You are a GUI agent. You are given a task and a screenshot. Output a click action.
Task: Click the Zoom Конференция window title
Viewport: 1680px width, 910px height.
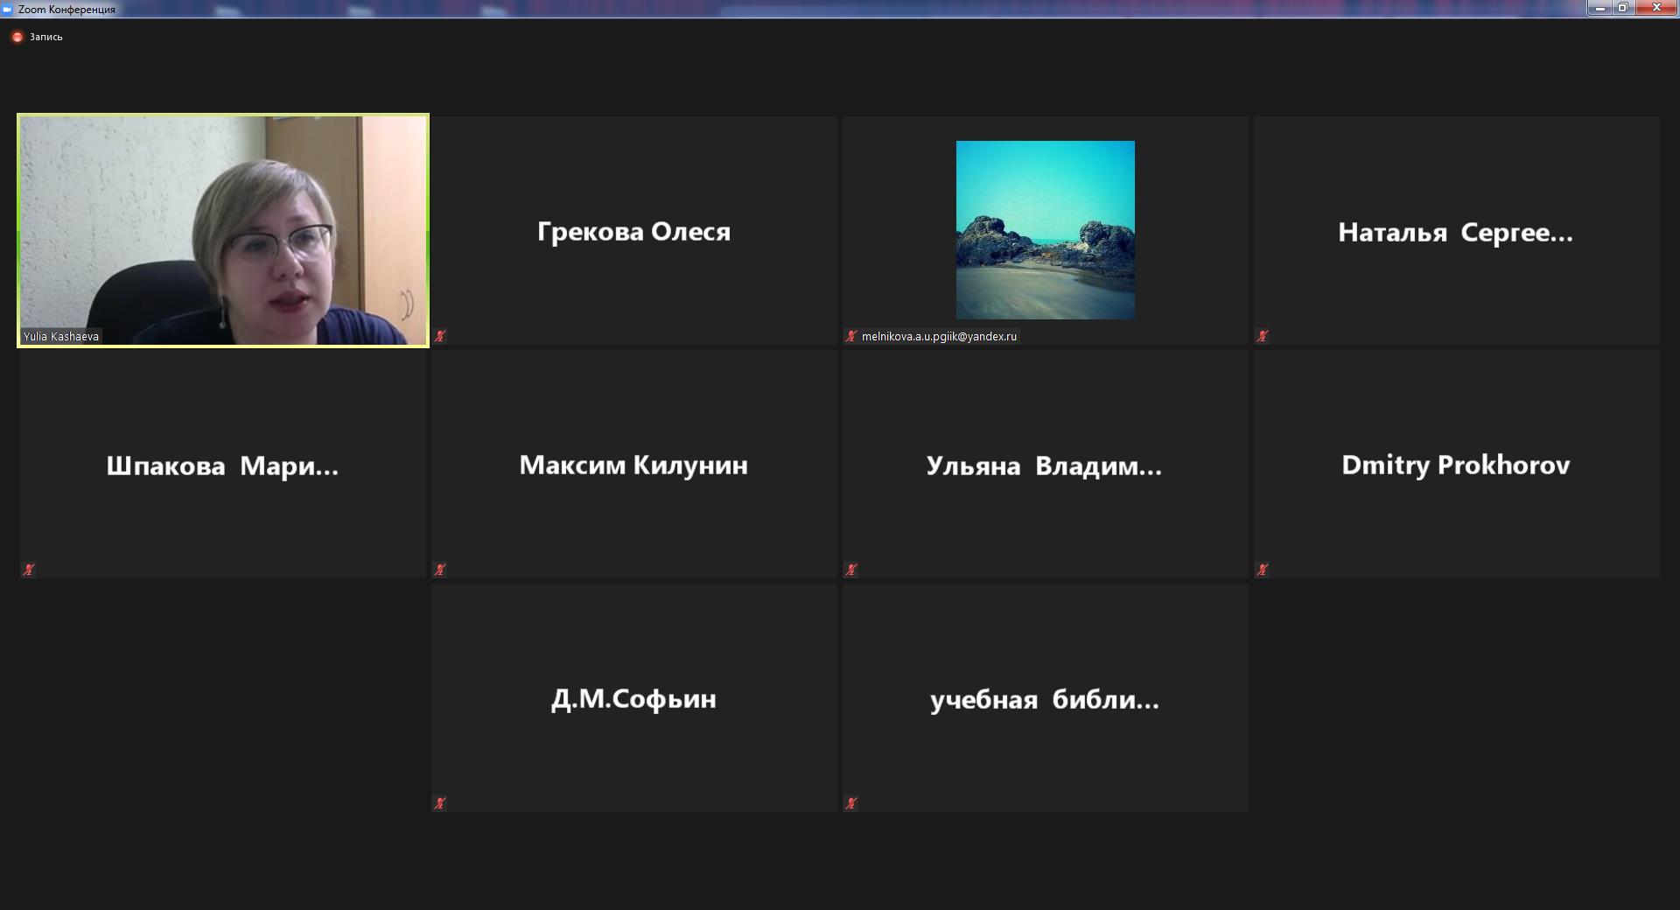[x=66, y=10]
